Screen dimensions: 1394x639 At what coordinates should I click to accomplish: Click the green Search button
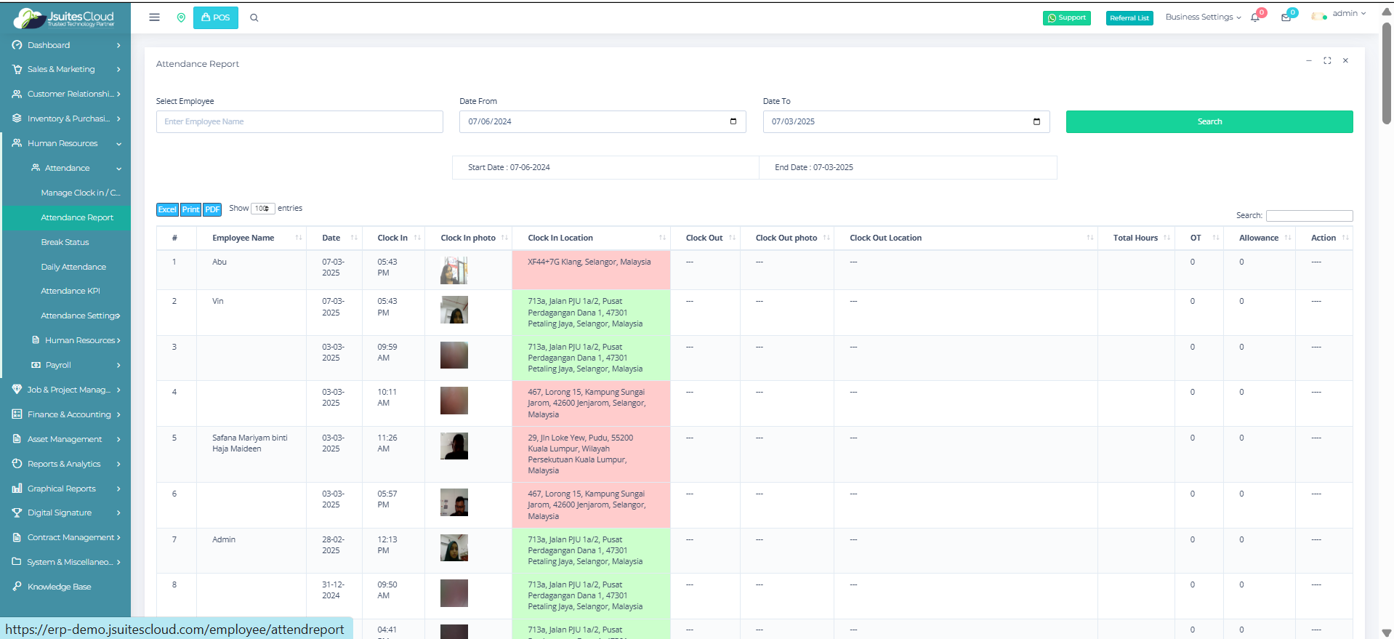coord(1209,121)
